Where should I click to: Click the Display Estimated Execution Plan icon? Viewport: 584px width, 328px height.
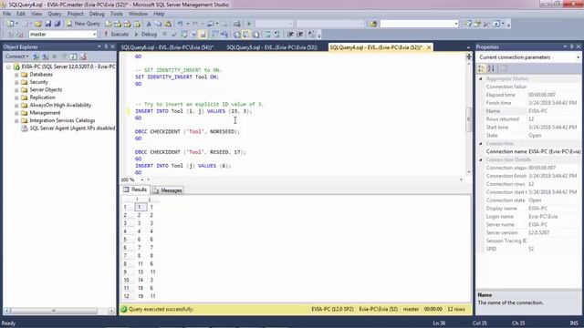tap(183, 35)
